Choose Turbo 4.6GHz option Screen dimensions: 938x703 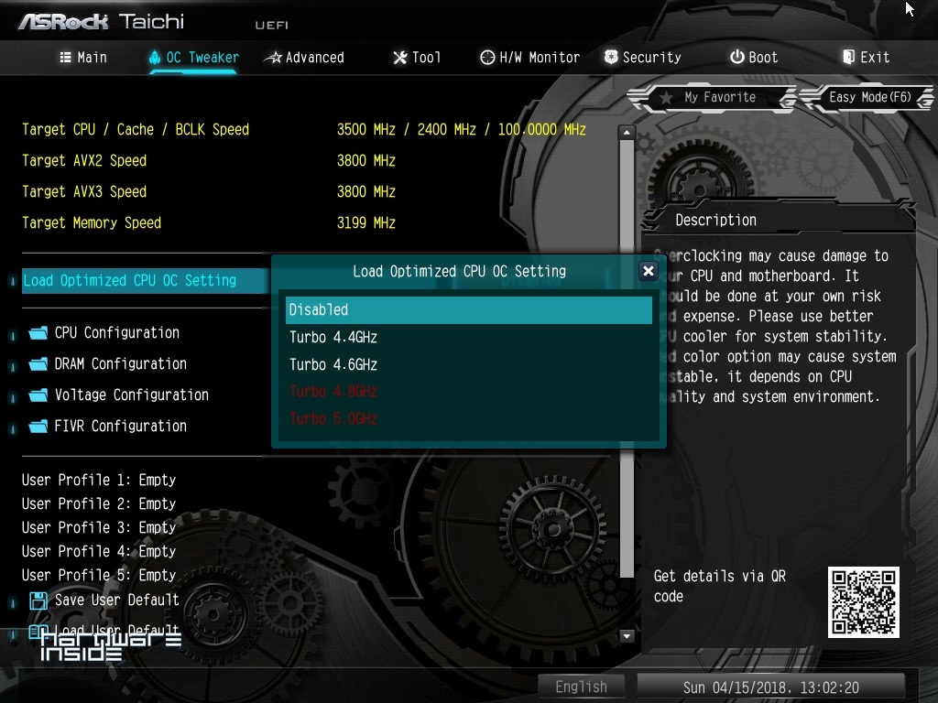pyautogui.click(x=468, y=364)
